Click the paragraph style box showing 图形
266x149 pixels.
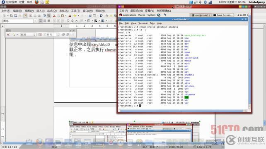tap(18, 21)
